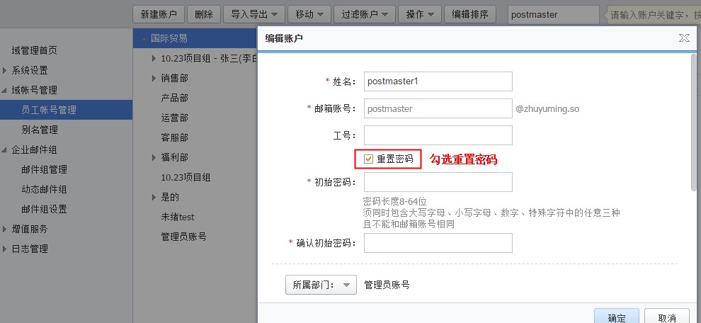Open the 导入导出 dropdown menu
Screen dimensions: 701x323
254,14
